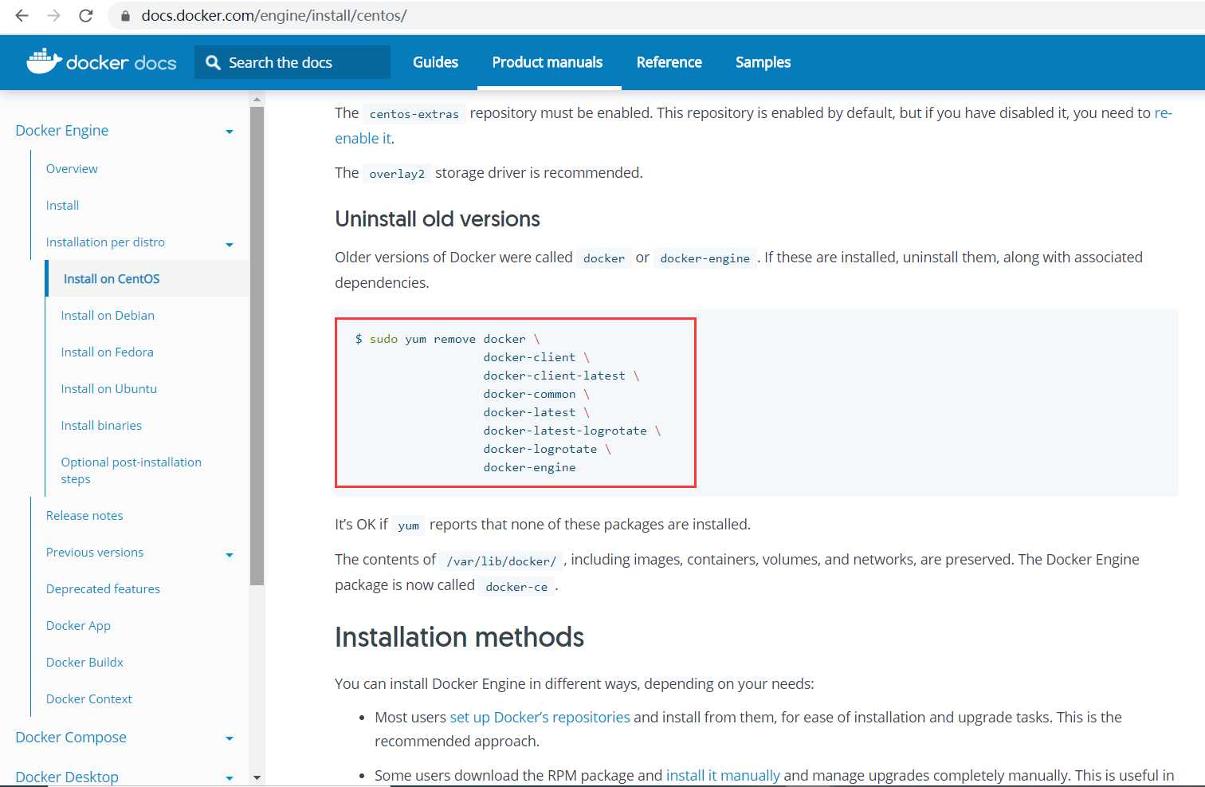Click the browser back arrow

point(22,15)
